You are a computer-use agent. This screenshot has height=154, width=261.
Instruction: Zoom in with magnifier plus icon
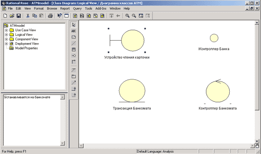pyautogui.click(x=127, y=16)
